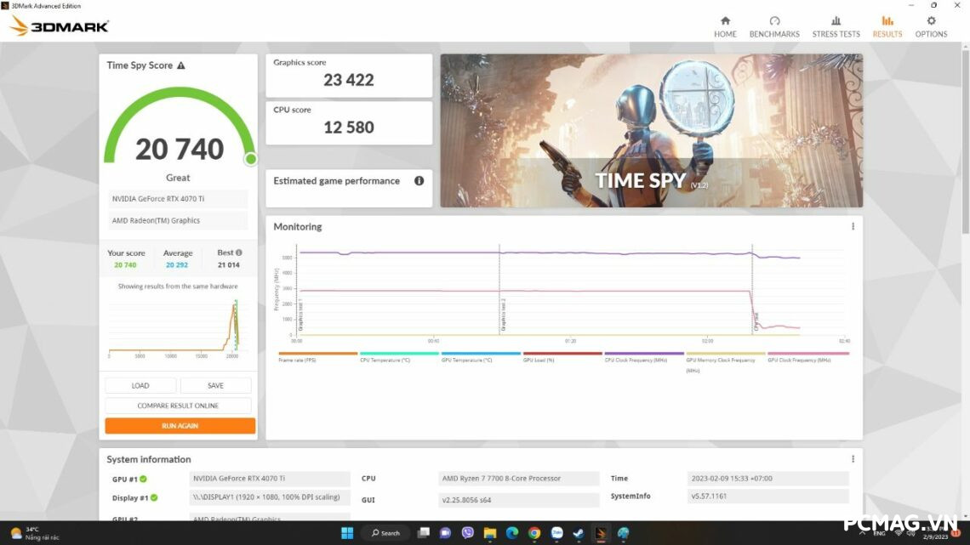
Task: Switch to the Results tab
Action: 887,26
